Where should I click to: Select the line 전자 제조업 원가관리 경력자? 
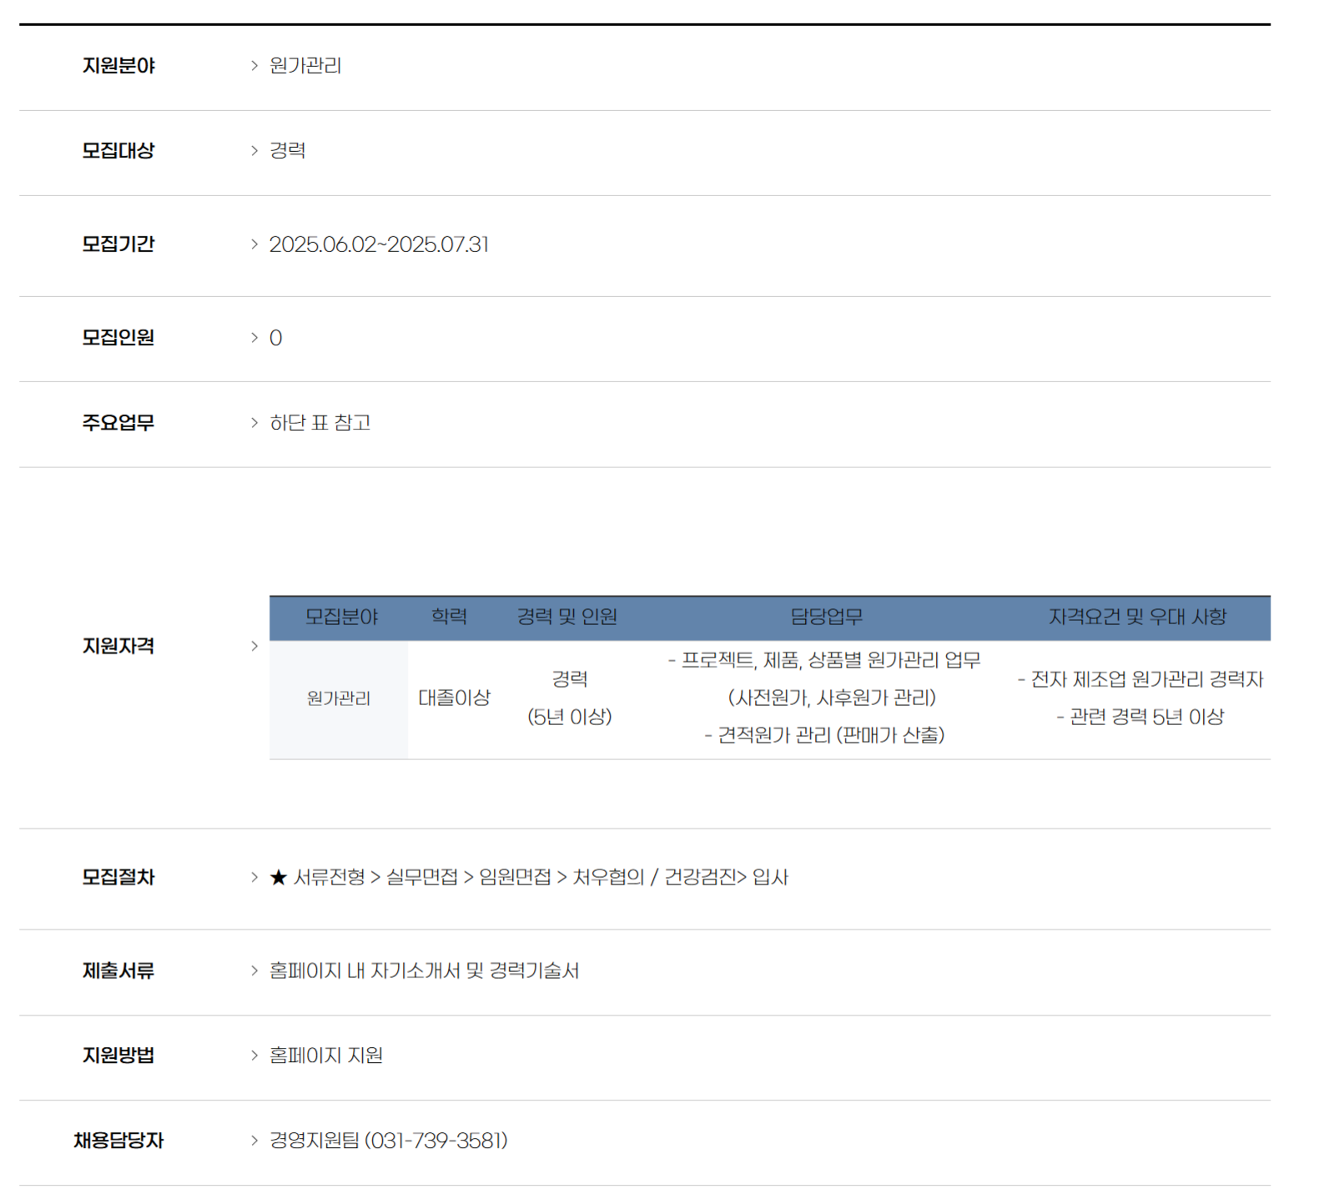[x=1140, y=680]
